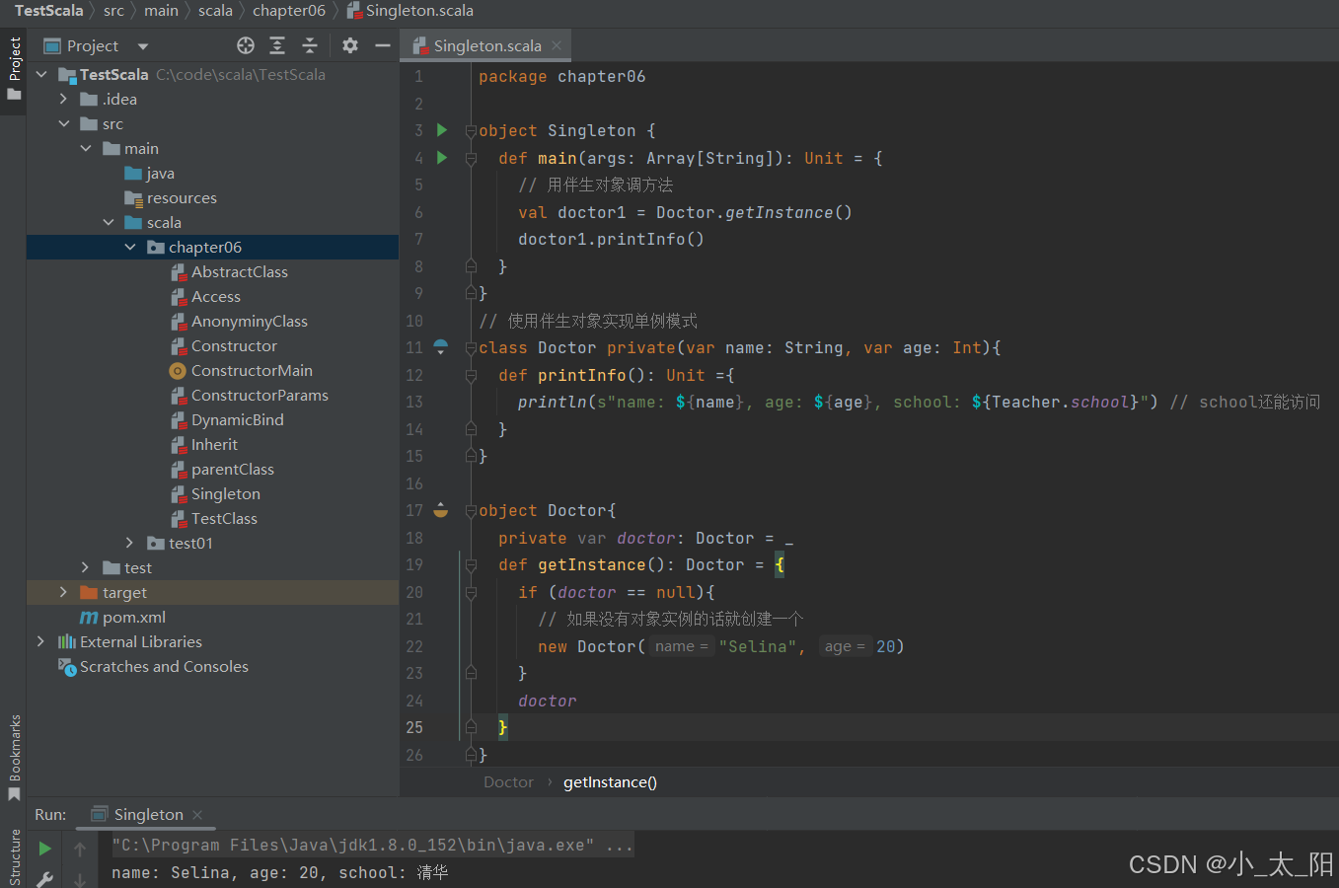Screen dimensions: 1339x888
Task: Select Scratches and Consoles node
Action: 153,667
